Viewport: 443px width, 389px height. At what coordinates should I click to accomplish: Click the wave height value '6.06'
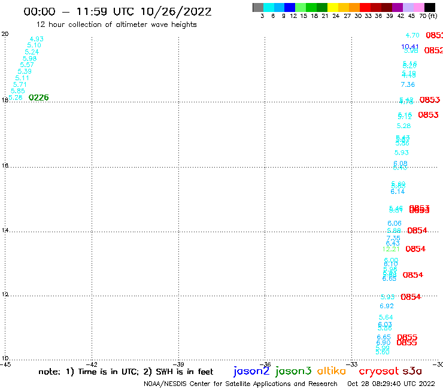[395, 223]
